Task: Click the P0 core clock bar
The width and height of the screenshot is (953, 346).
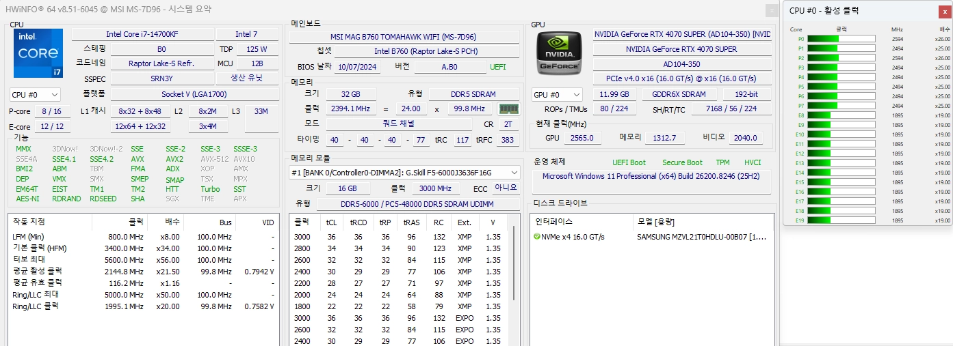Action: [x=841, y=39]
